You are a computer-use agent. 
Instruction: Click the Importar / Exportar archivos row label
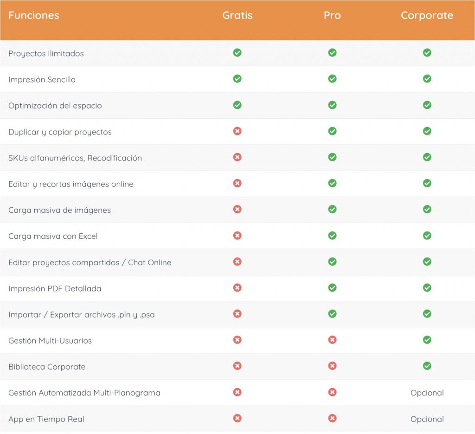[82, 315]
